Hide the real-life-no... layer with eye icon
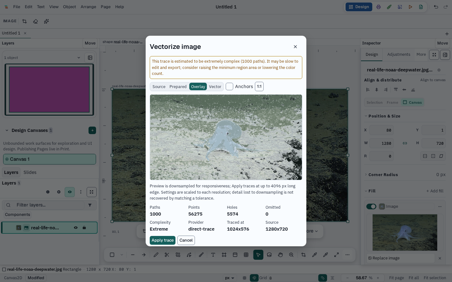The image size is (452, 282). point(76,228)
